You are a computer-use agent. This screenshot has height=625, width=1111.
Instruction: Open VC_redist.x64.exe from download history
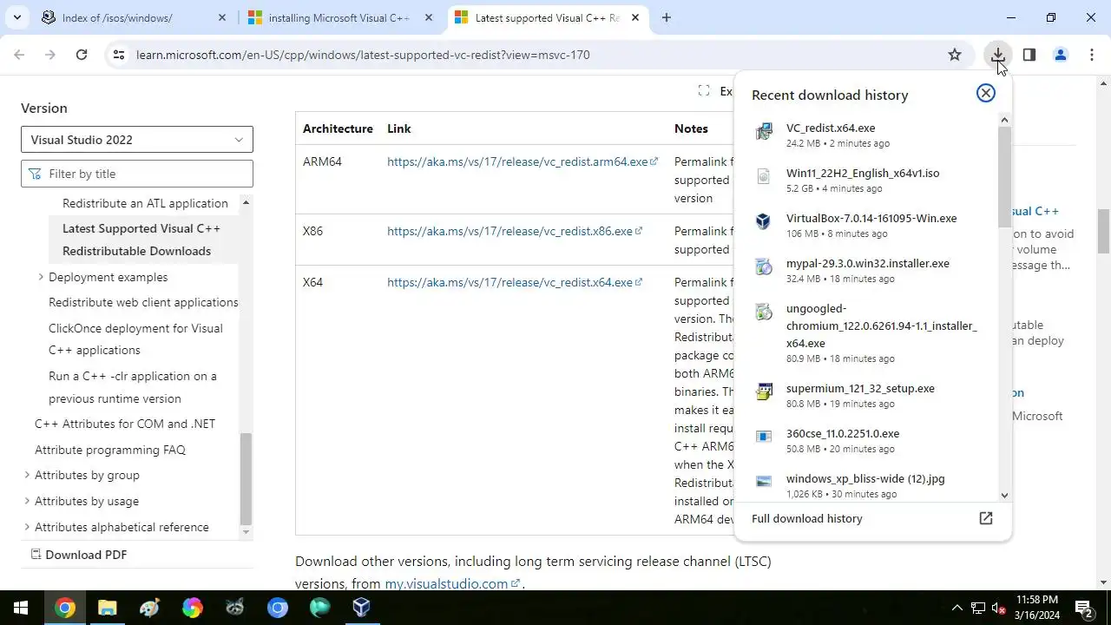pos(866,135)
